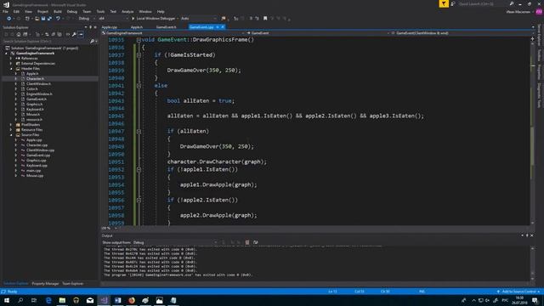
Task: Click the editor zoom percentage dropdown
Action: pyautogui.click(x=110, y=229)
